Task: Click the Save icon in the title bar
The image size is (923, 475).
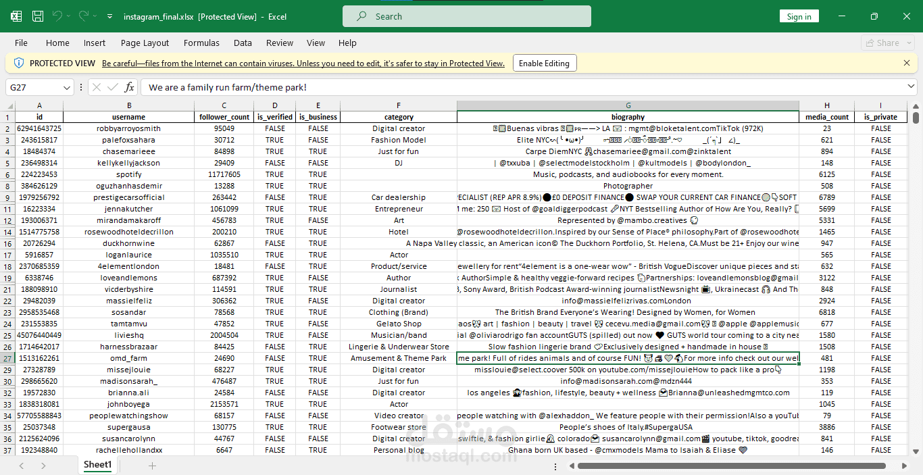Action: pos(38,16)
